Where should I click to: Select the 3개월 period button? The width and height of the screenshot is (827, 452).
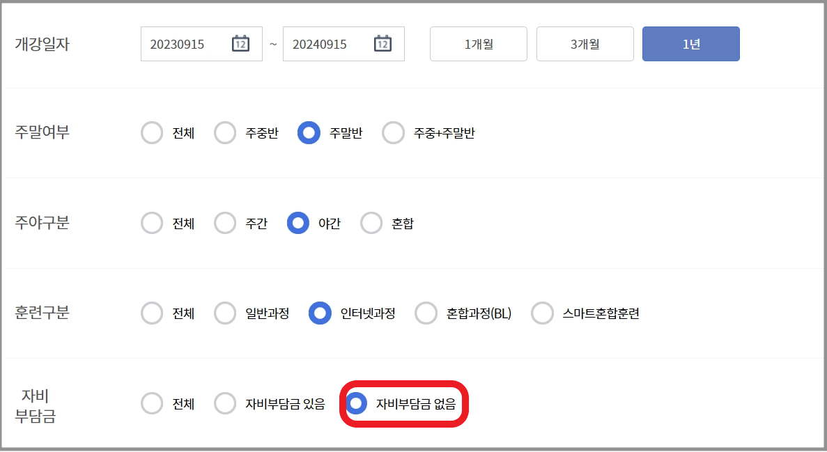point(585,43)
